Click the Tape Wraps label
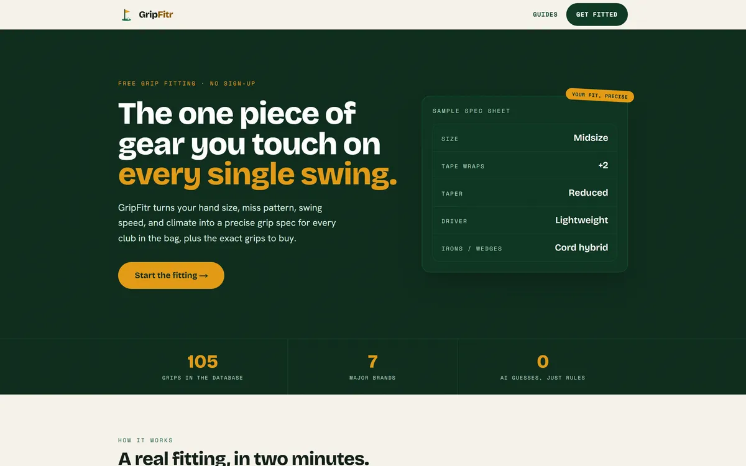This screenshot has width=746, height=466. (463, 166)
